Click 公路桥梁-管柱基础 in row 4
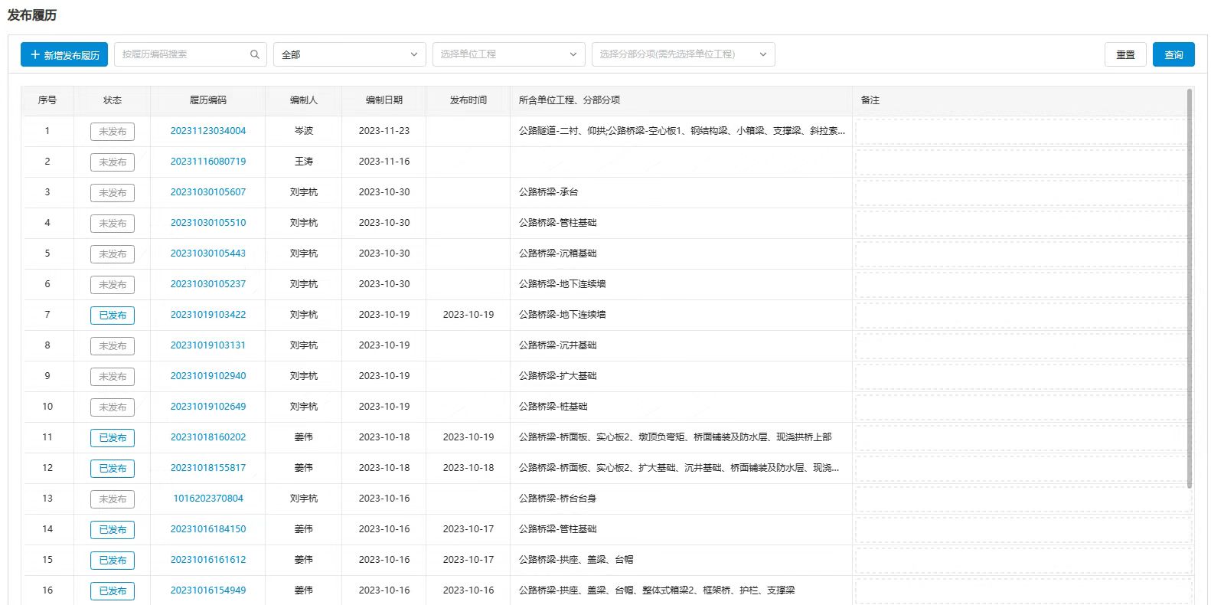This screenshot has width=1211, height=605. (x=557, y=223)
